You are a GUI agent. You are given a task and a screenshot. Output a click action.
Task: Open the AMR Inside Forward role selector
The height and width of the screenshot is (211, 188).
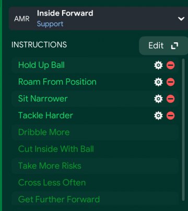pyautogui.click(x=98, y=19)
